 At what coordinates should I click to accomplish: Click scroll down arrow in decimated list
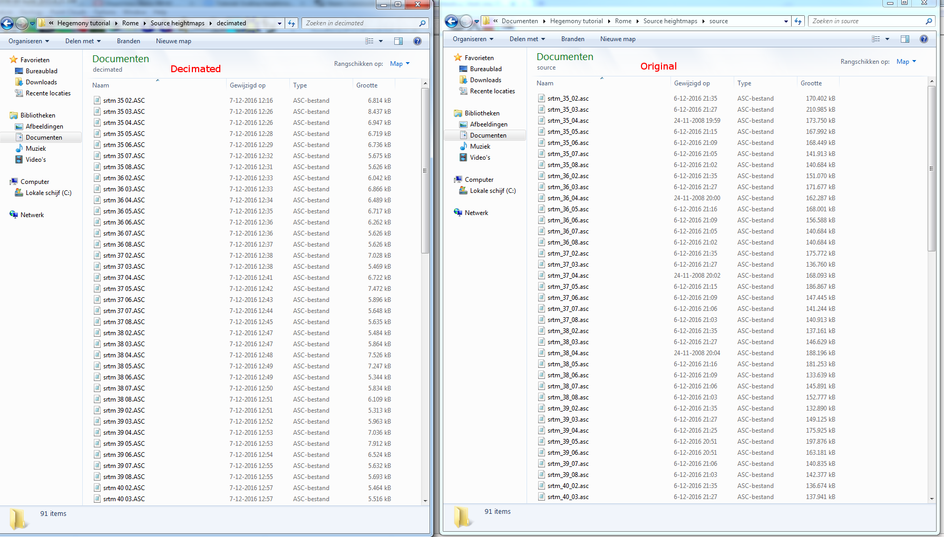(x=425, y=501)
